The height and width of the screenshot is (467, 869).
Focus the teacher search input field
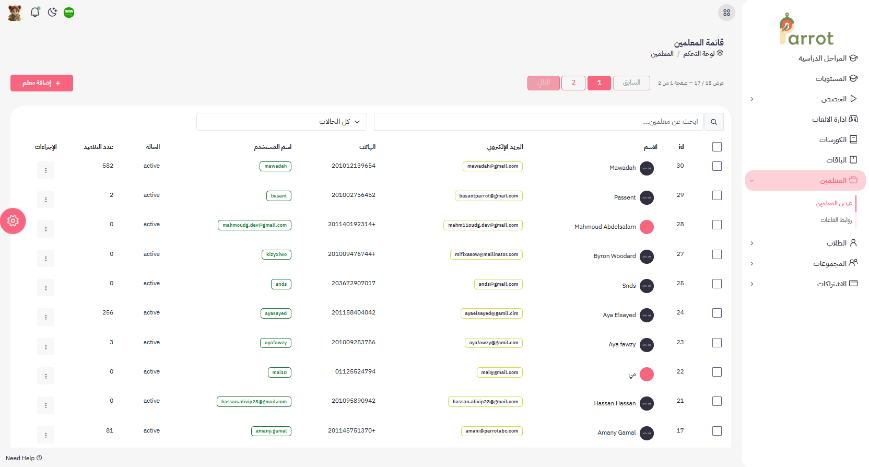(538, 122)
